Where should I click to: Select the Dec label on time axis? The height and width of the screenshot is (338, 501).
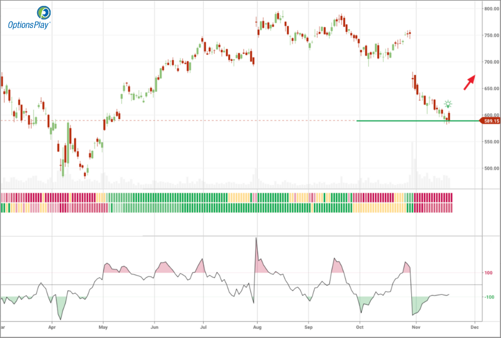474,327
